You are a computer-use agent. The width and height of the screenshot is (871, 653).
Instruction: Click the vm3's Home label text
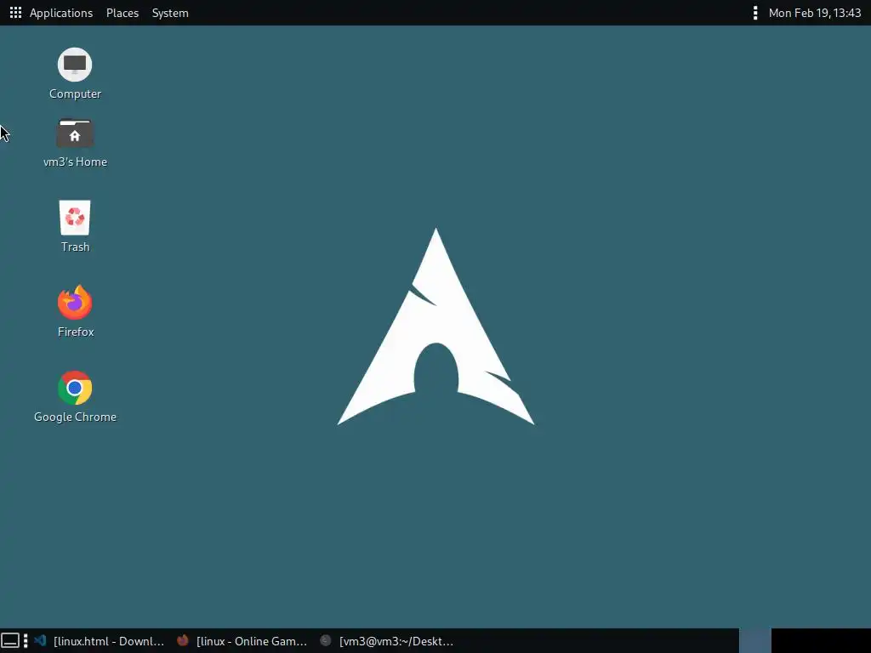75,162
